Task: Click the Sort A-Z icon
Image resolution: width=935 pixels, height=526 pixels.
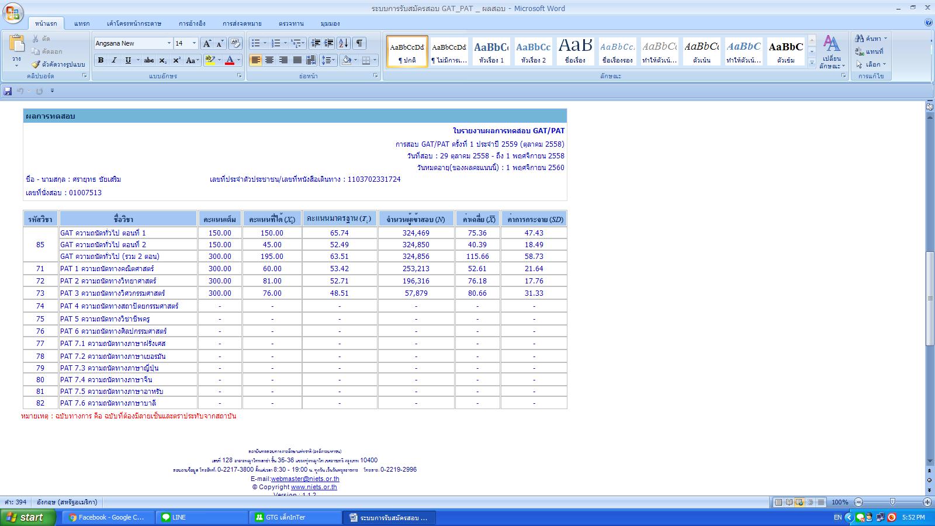Action: click(344, 43)
